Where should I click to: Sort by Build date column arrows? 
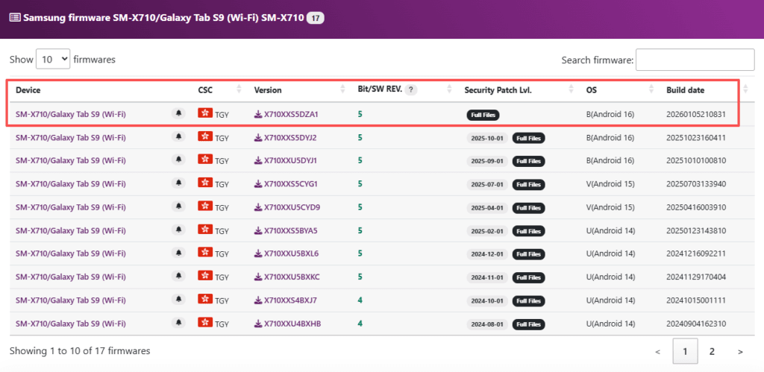[744, 89]
